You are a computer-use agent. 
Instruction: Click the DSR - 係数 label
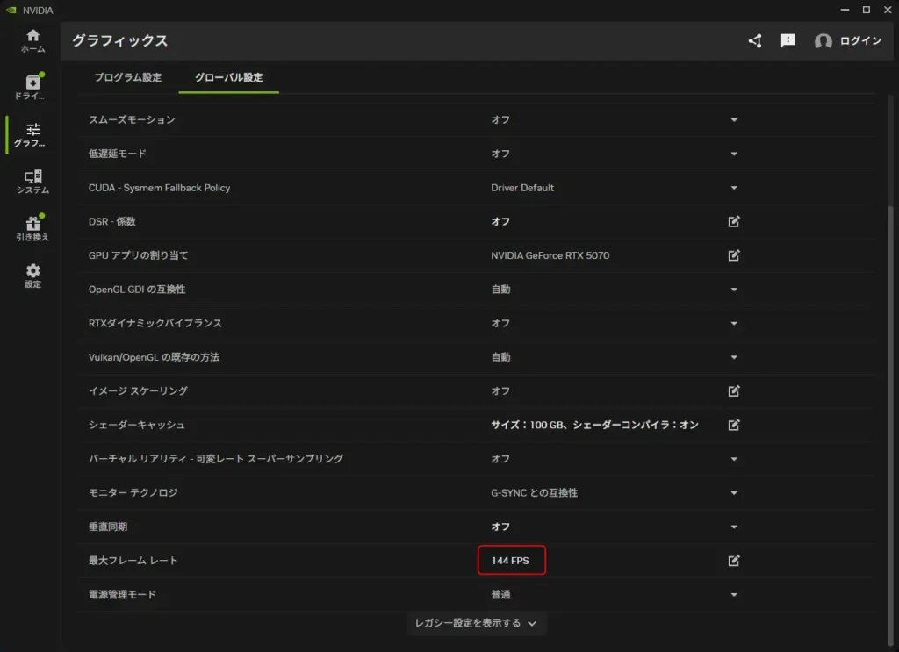(111, 221)
